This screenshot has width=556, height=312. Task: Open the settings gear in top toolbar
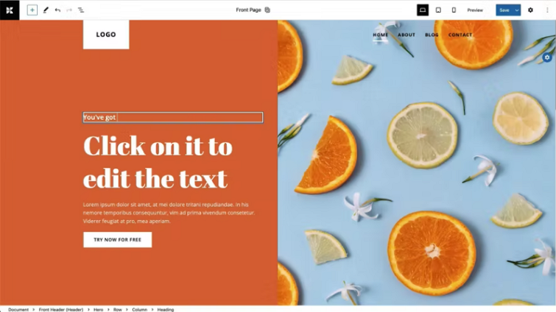530,10
